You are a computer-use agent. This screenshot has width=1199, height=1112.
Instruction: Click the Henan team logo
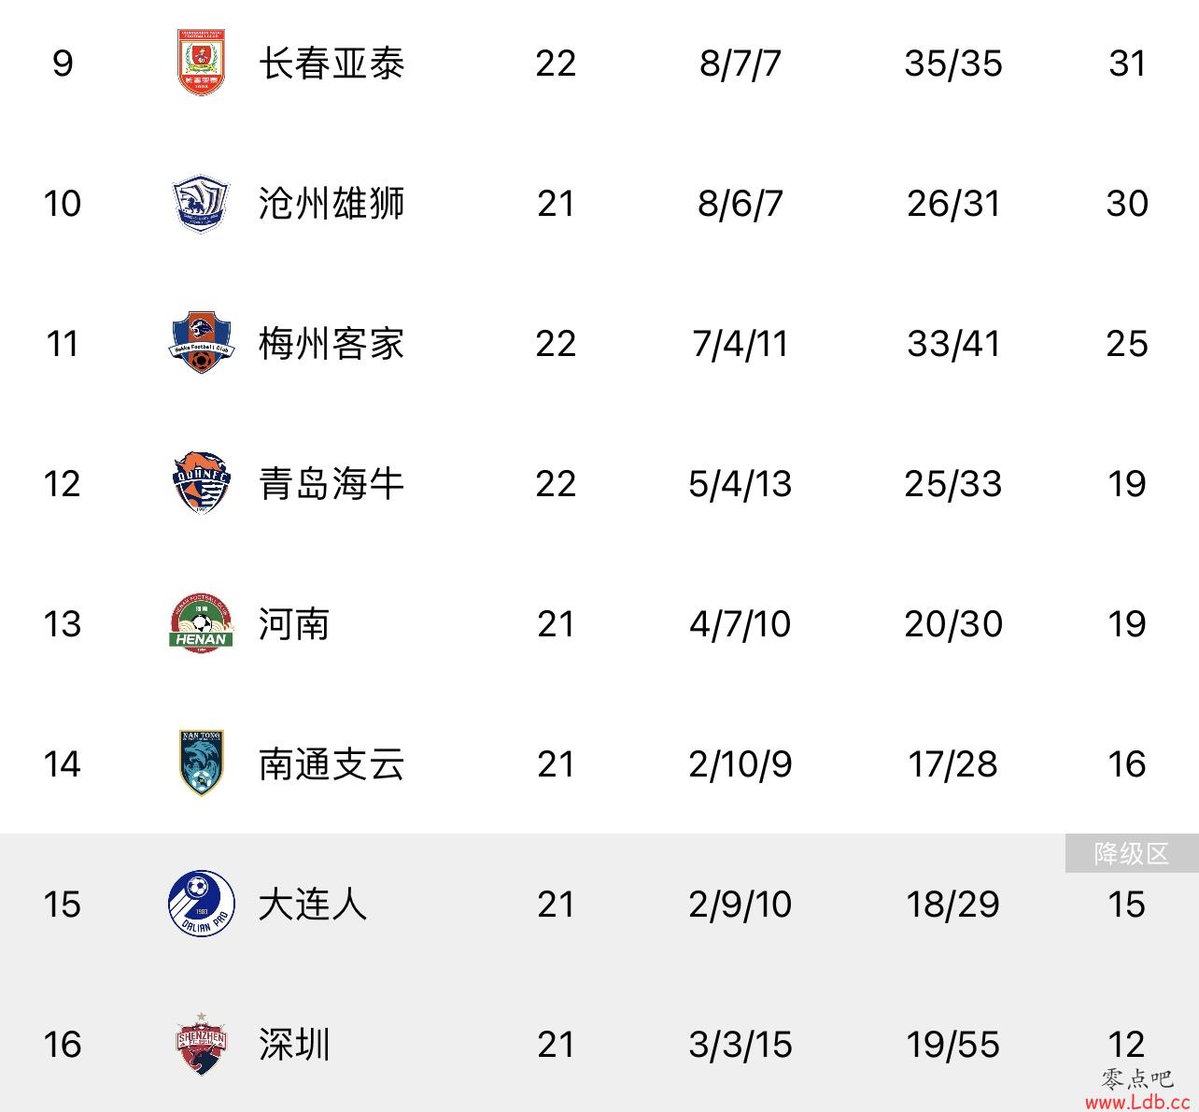pos(201,623)
